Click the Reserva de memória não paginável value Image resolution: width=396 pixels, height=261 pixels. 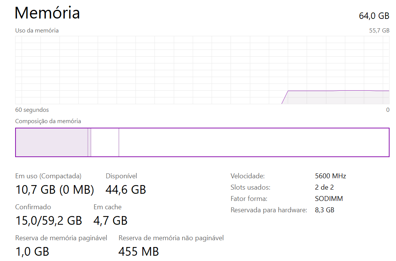pos(139,252)
